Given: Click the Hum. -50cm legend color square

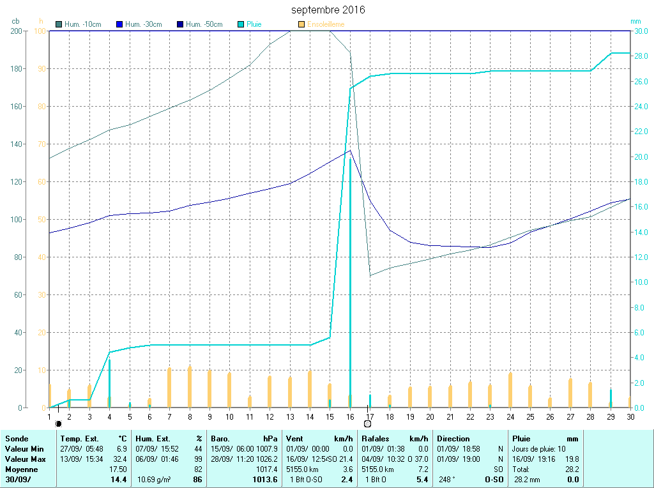Looking at the screenshot, I should click(x=180, y=24).
